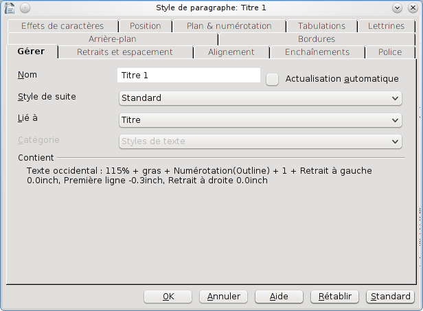423x311 pixels.
Task: Switch to the Arrière-plan tab
Action: (x=113, y=39)
